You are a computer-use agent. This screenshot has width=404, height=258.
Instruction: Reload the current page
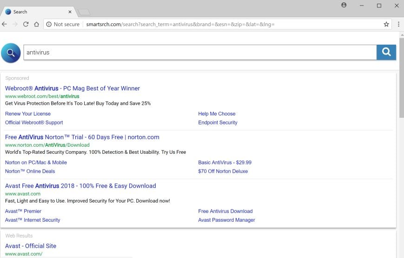coord(26,24)
